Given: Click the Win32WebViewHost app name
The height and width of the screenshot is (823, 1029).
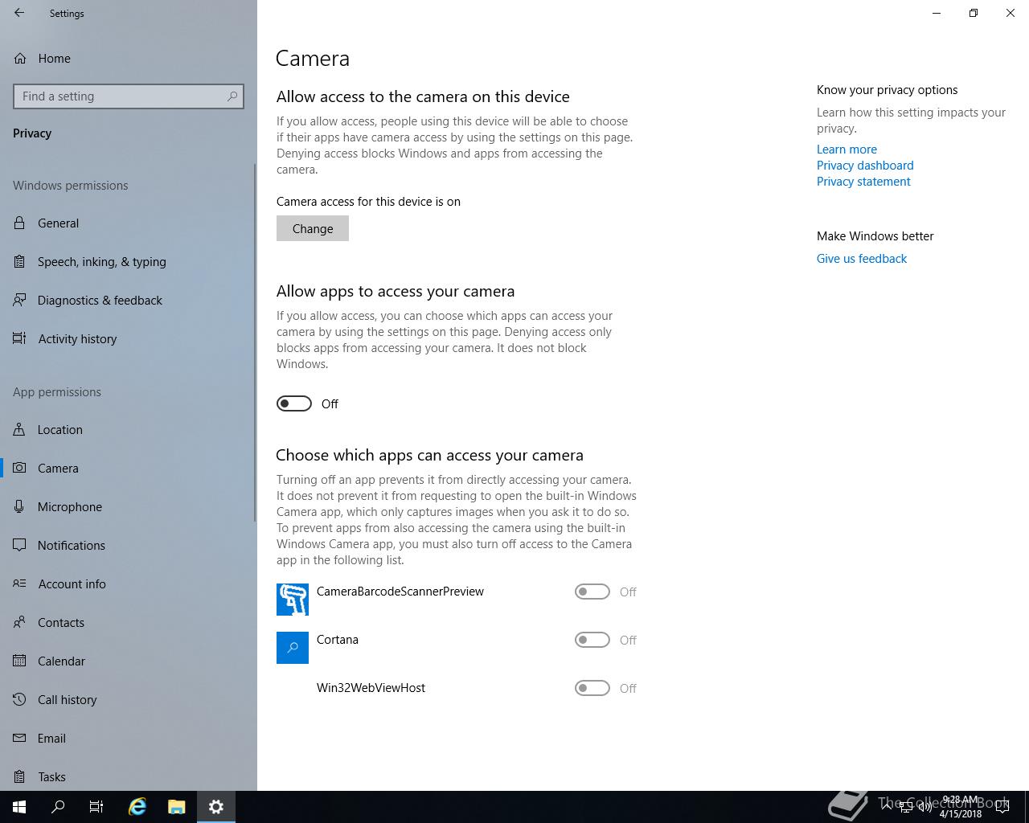Looking at the screenshot, I should [x=371, y=687].
